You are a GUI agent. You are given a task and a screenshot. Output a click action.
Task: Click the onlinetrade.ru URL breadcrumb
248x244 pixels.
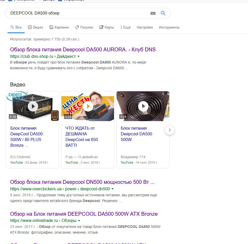coord(43,221)
